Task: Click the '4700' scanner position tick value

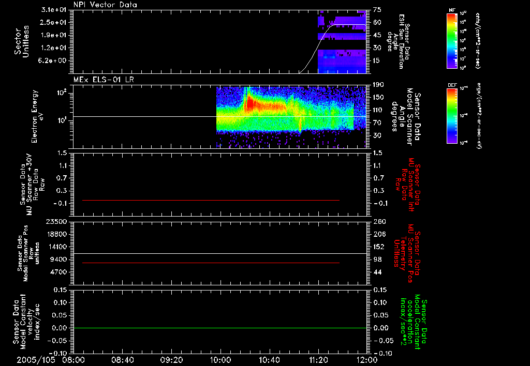Action: 58,272
